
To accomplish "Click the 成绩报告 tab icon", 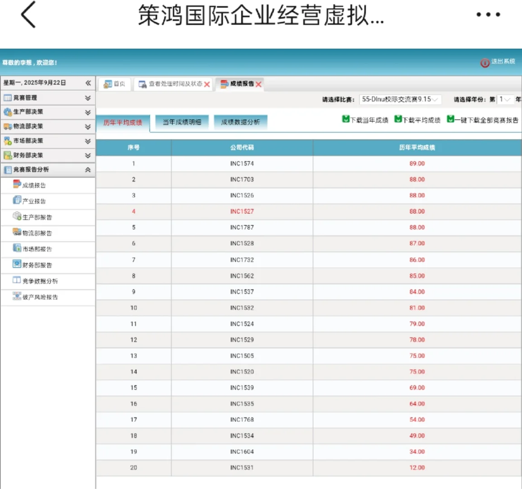I will 225,84.
